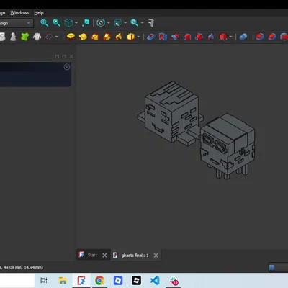Select the Additive Pipe tool
Image resolution: width=288 pixels, height=288 pixels.
click(x=107, y=37)
